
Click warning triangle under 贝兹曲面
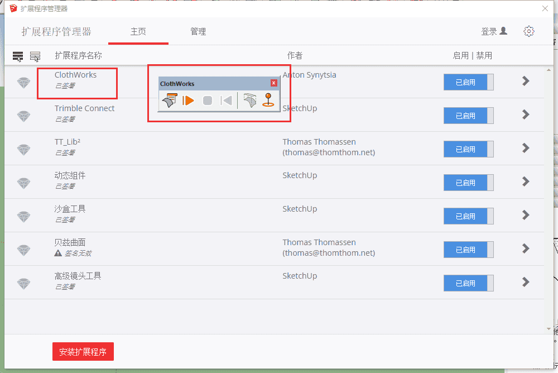[x=58, y=254]
